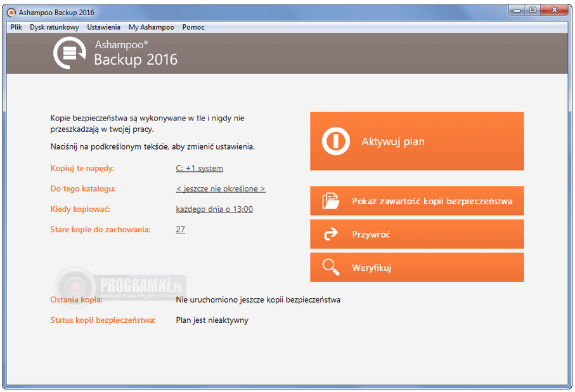Click the 'Kopiuj te napędy:' label
575x392 pixels.
[x=82, y=168]
